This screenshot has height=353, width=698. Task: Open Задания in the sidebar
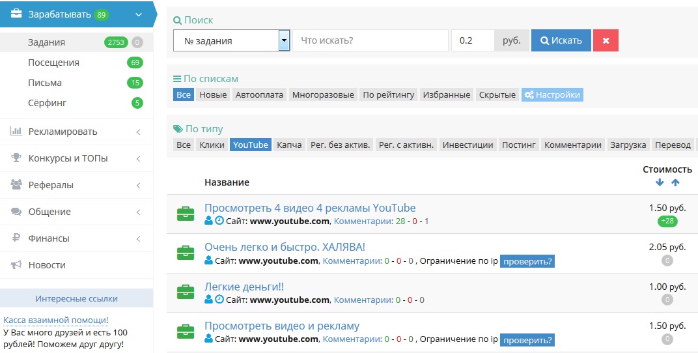pyautogui.click(x=46, y=42)
